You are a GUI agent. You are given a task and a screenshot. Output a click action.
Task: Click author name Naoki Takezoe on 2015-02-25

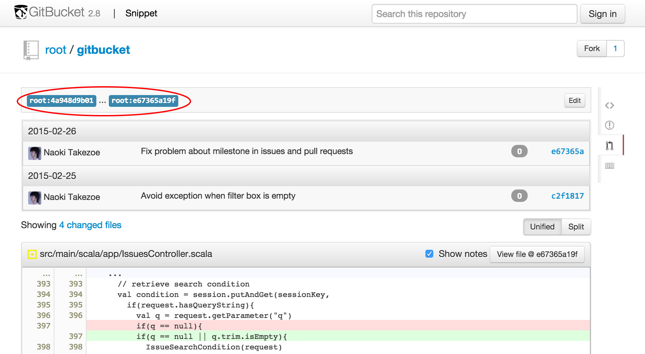[72, 197]
